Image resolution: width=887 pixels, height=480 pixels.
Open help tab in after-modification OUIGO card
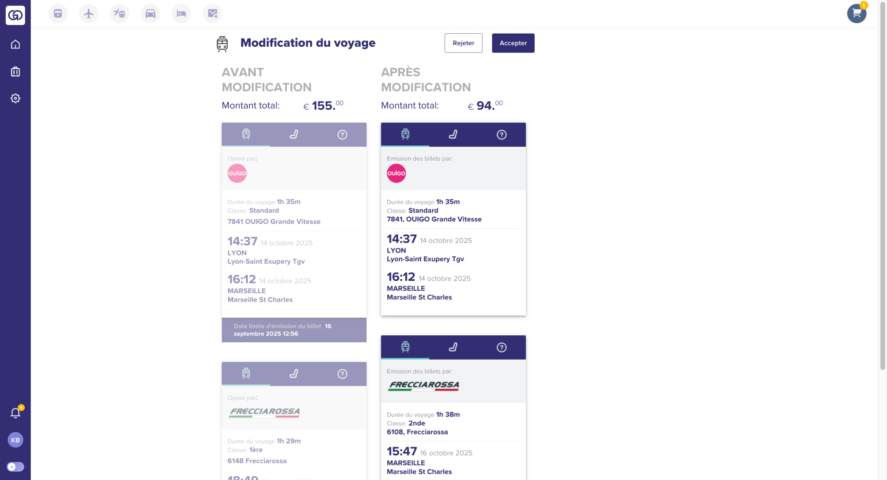tap(501, 134)
